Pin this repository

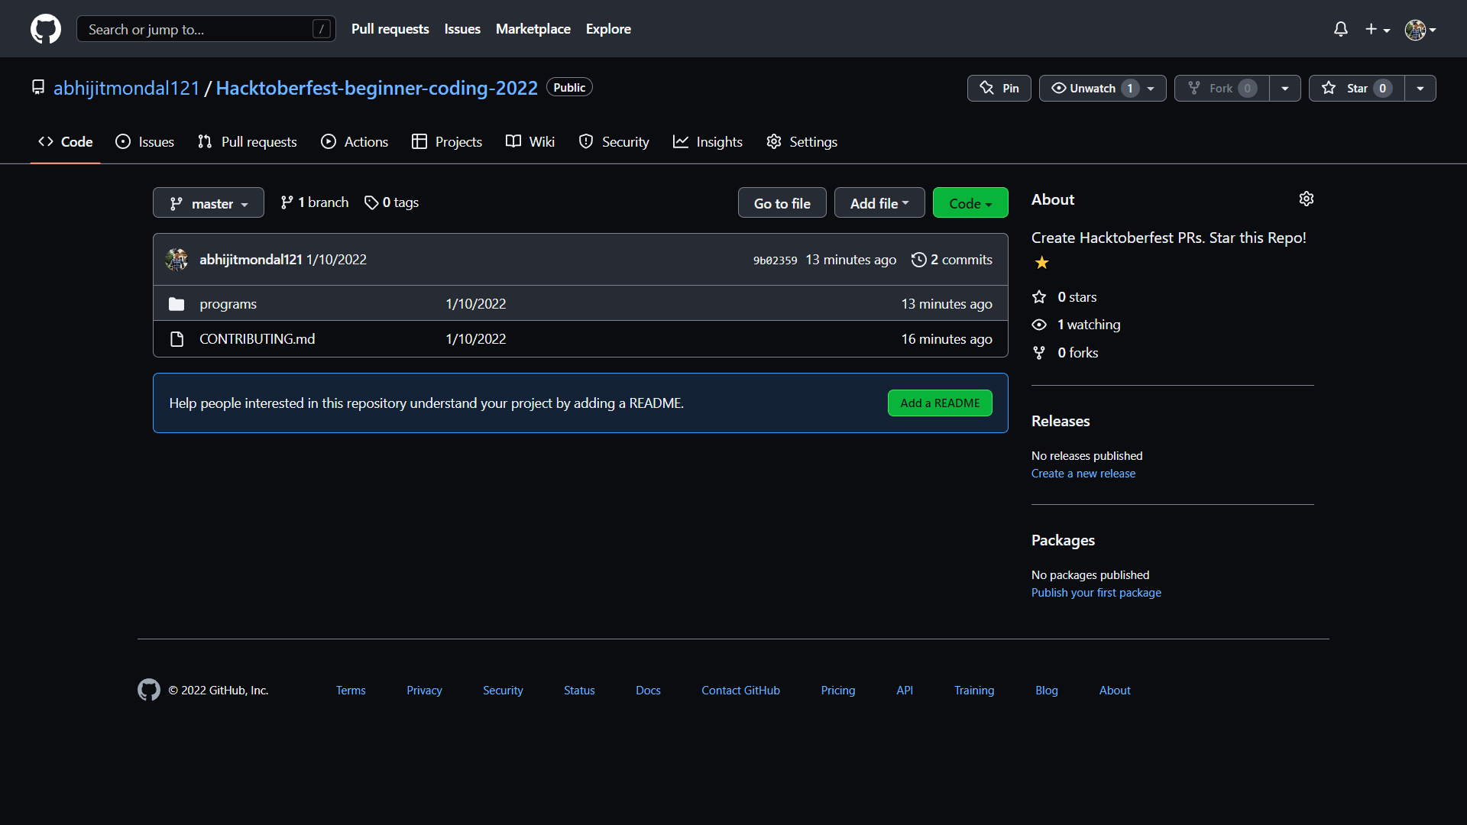coord(999,89)
